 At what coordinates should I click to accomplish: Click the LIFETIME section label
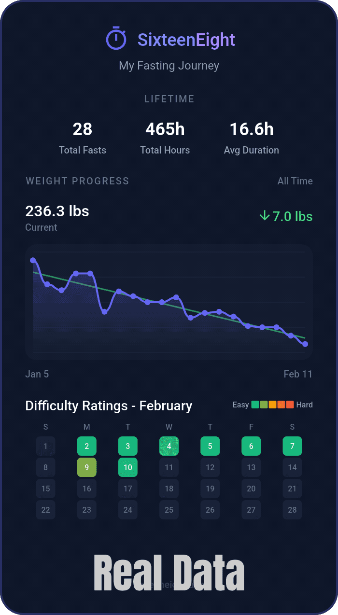(x=169, y=99)
